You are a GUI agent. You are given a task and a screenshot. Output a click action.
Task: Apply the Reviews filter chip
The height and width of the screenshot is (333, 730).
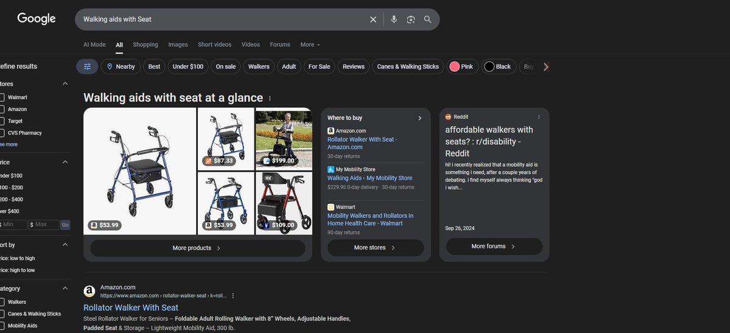pyautogui.click(x=353, y=66)
